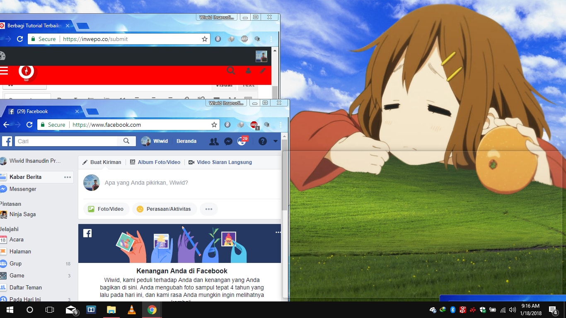Viewport: 566px width, 318px height.
Task: Click the Foto/Video button
Action: click(106, 209)
